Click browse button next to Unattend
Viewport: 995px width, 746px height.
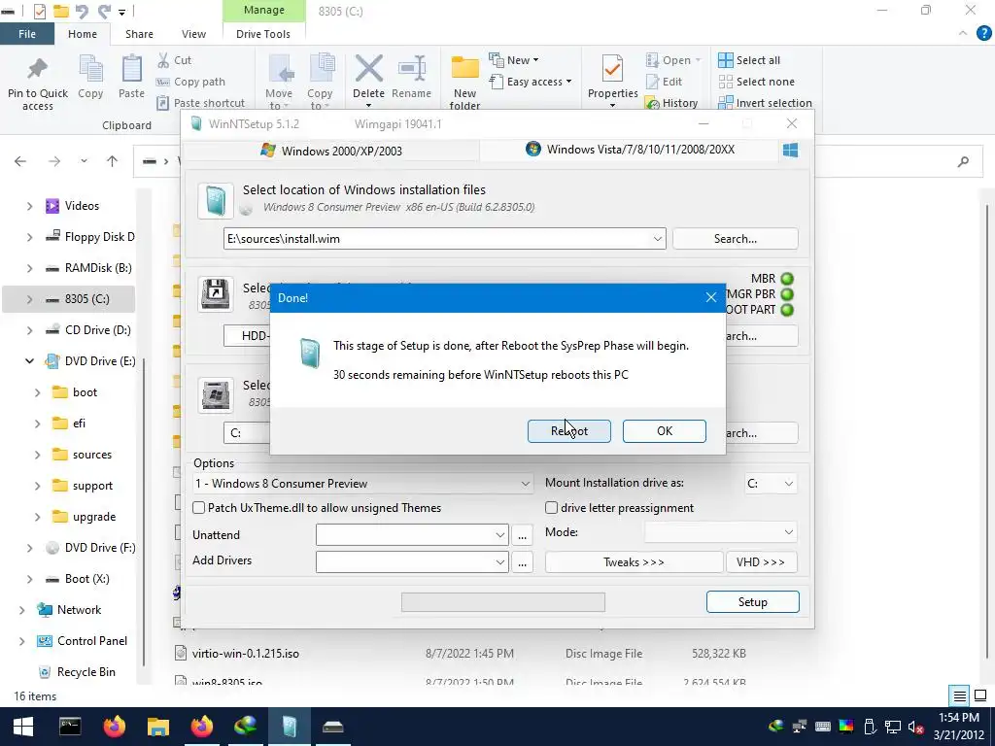coord(522,535)
